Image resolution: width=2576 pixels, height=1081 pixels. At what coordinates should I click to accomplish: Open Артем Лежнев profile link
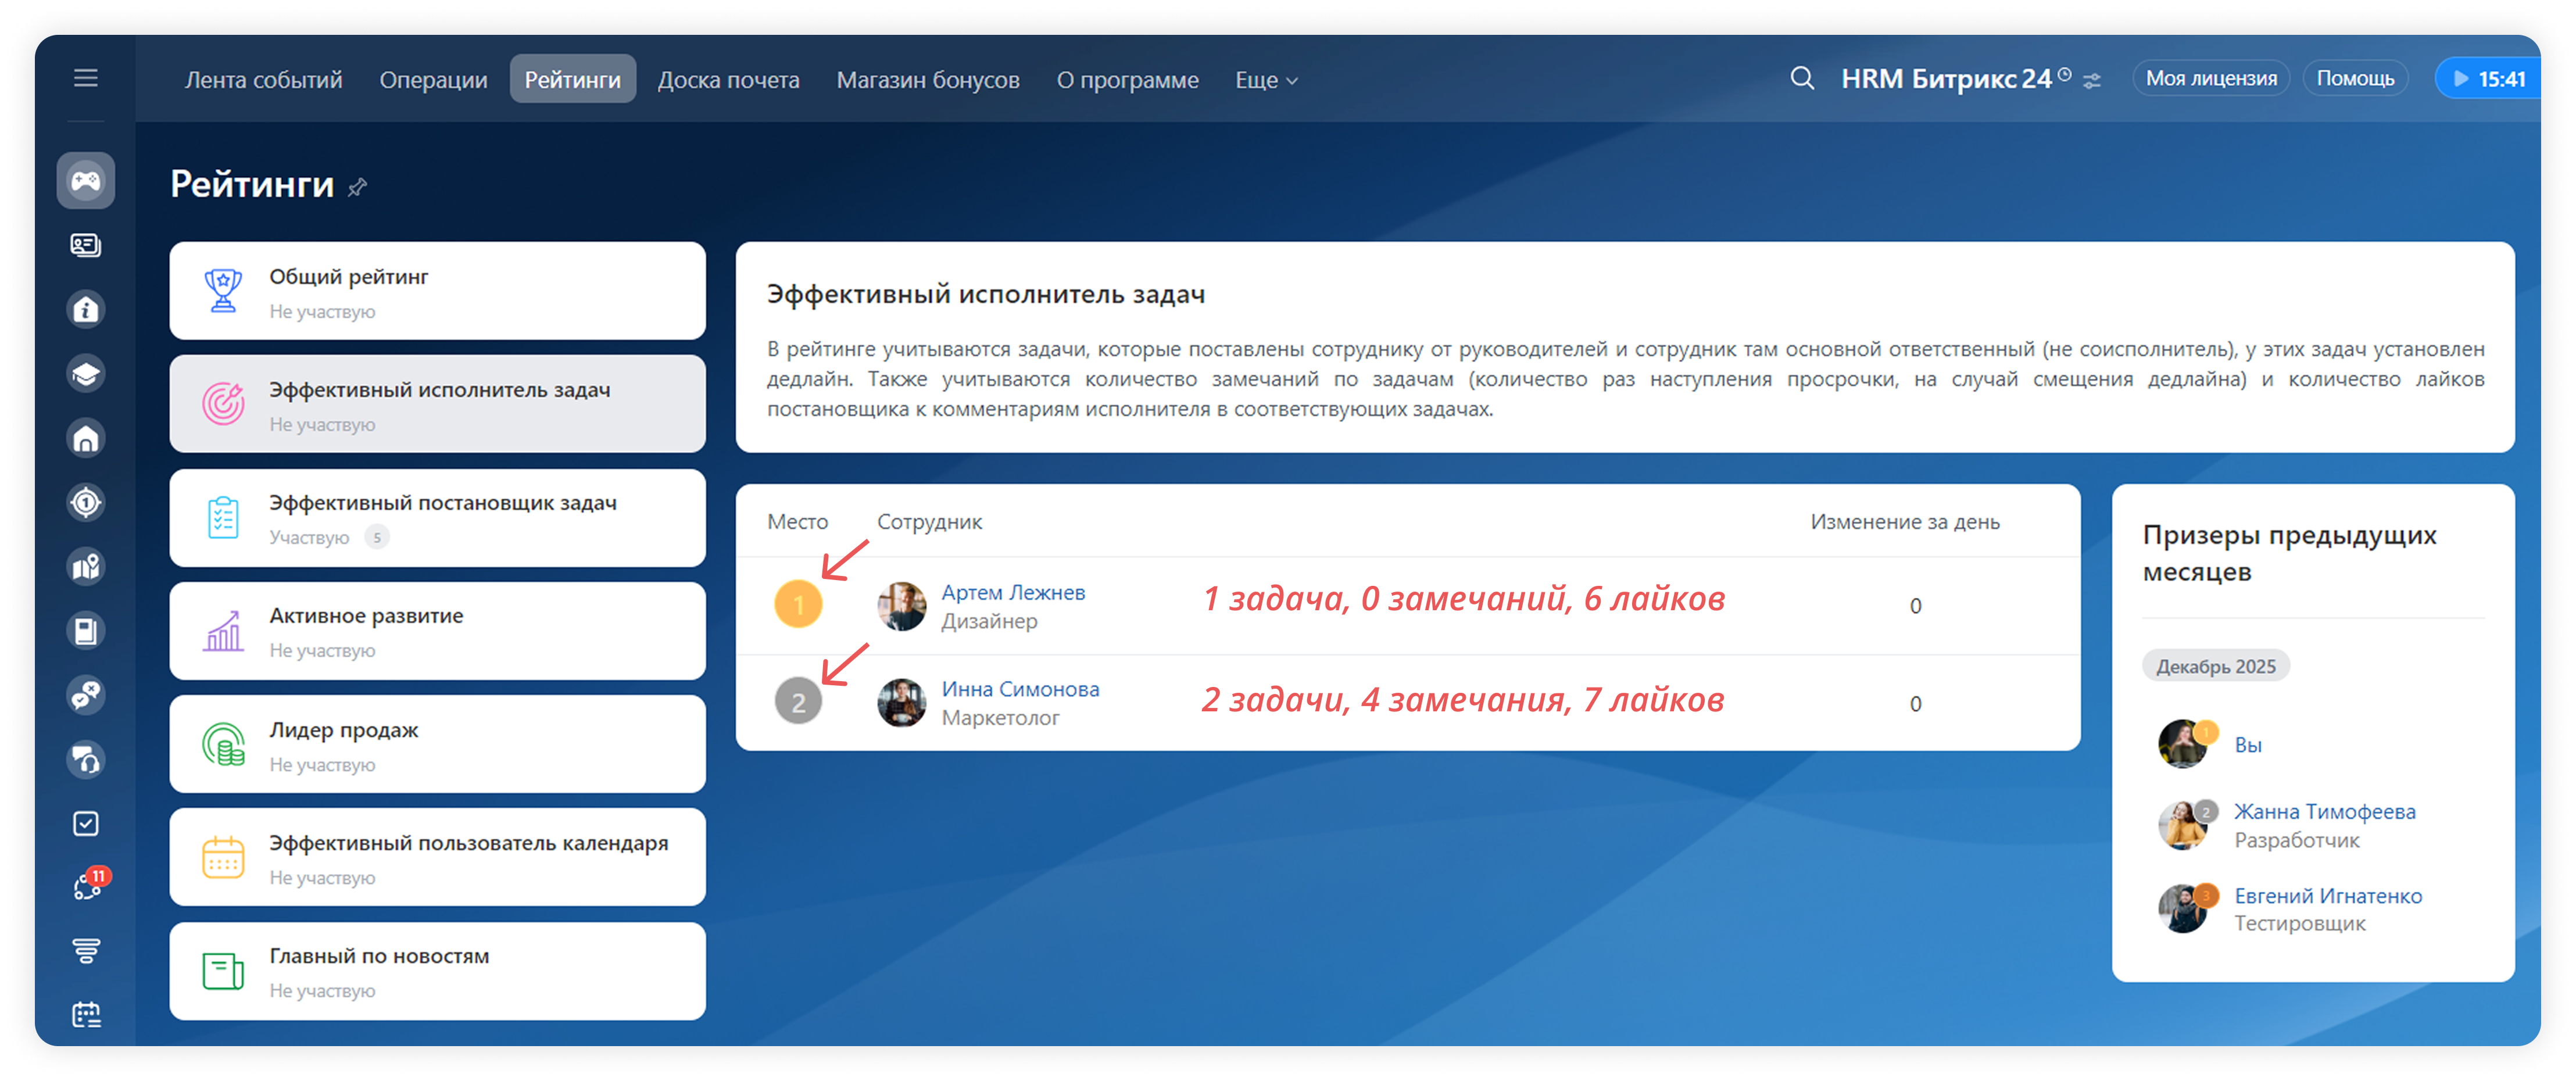pos(1013,592)
